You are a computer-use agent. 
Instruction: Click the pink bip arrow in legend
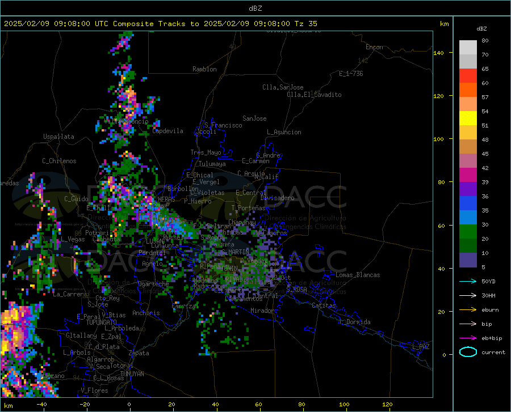point(468,324)
